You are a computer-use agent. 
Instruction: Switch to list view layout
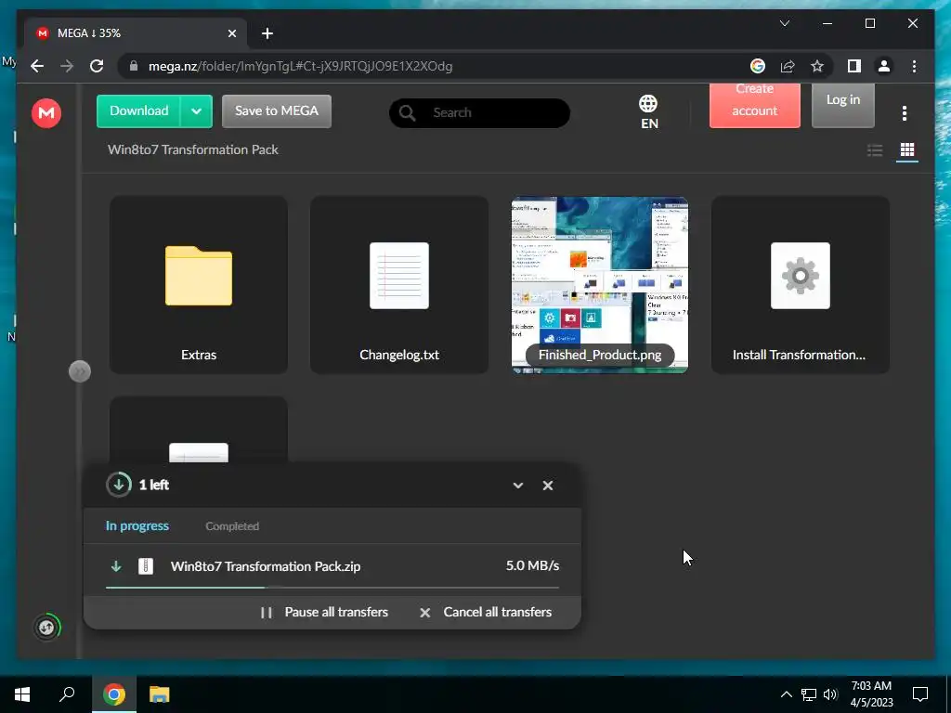pyautogui.click(x=875, y=149)
